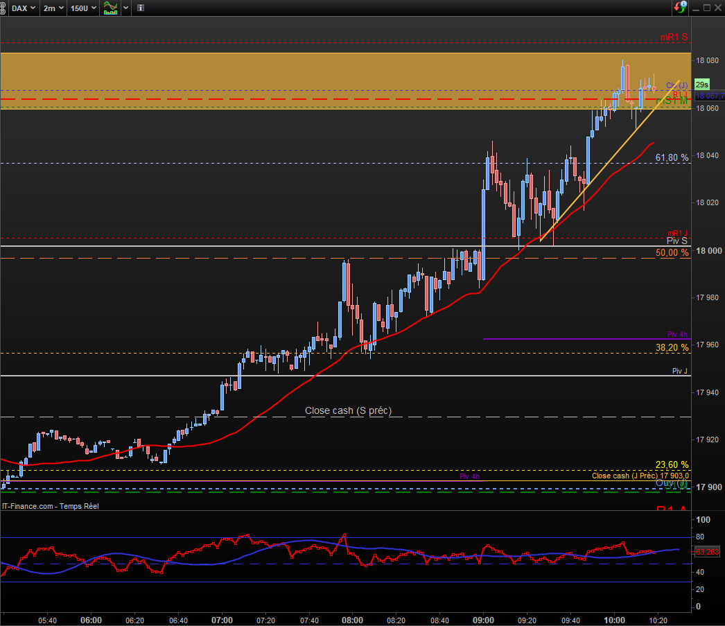Select the current price label 18 067,7
This screenshot has width=725, height=626.
click(709, 96)
